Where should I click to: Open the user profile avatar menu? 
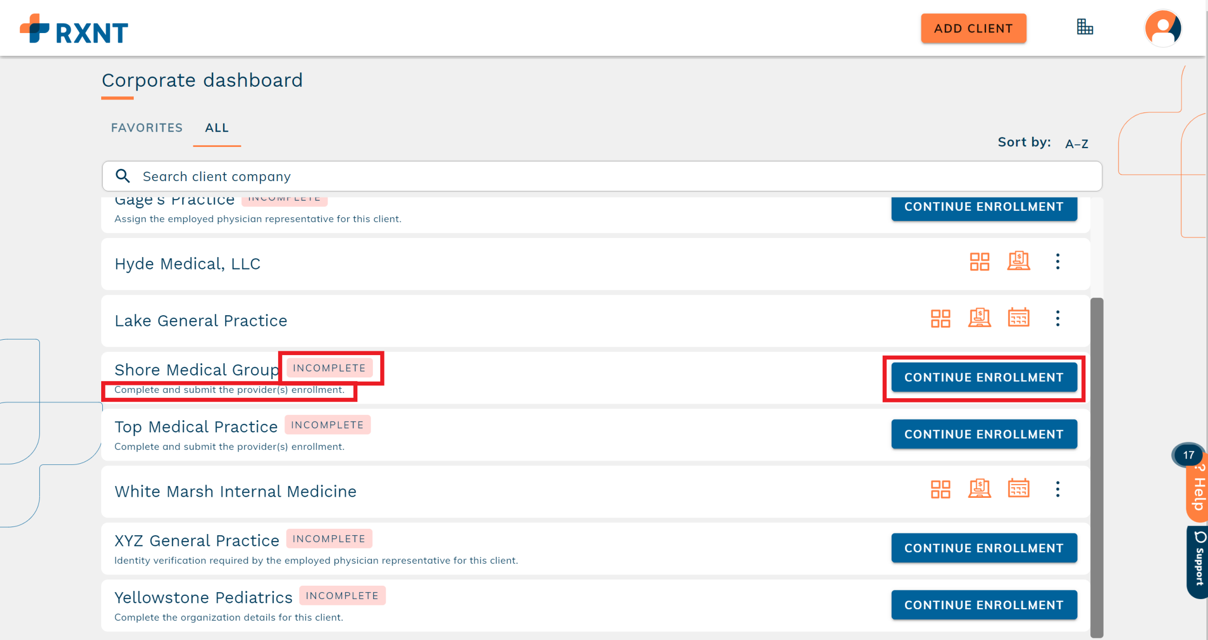(x=1163, y=28)
